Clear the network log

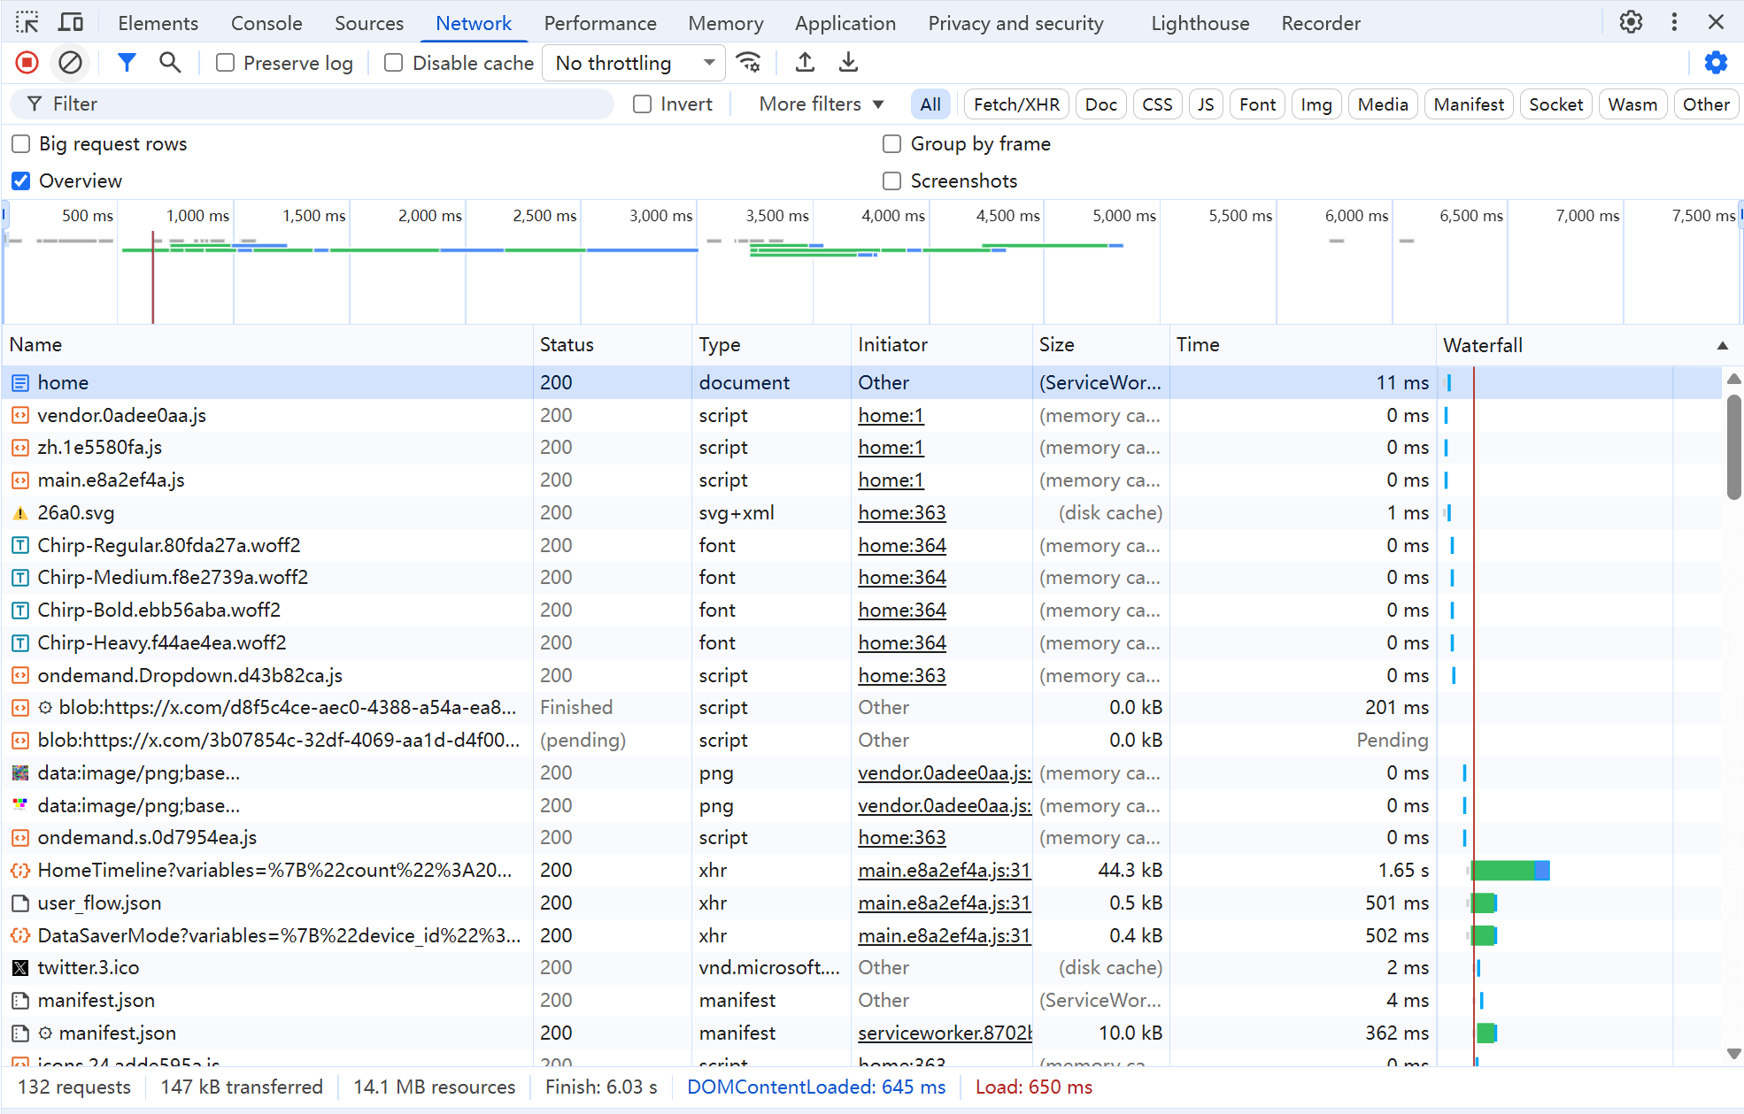70,63
